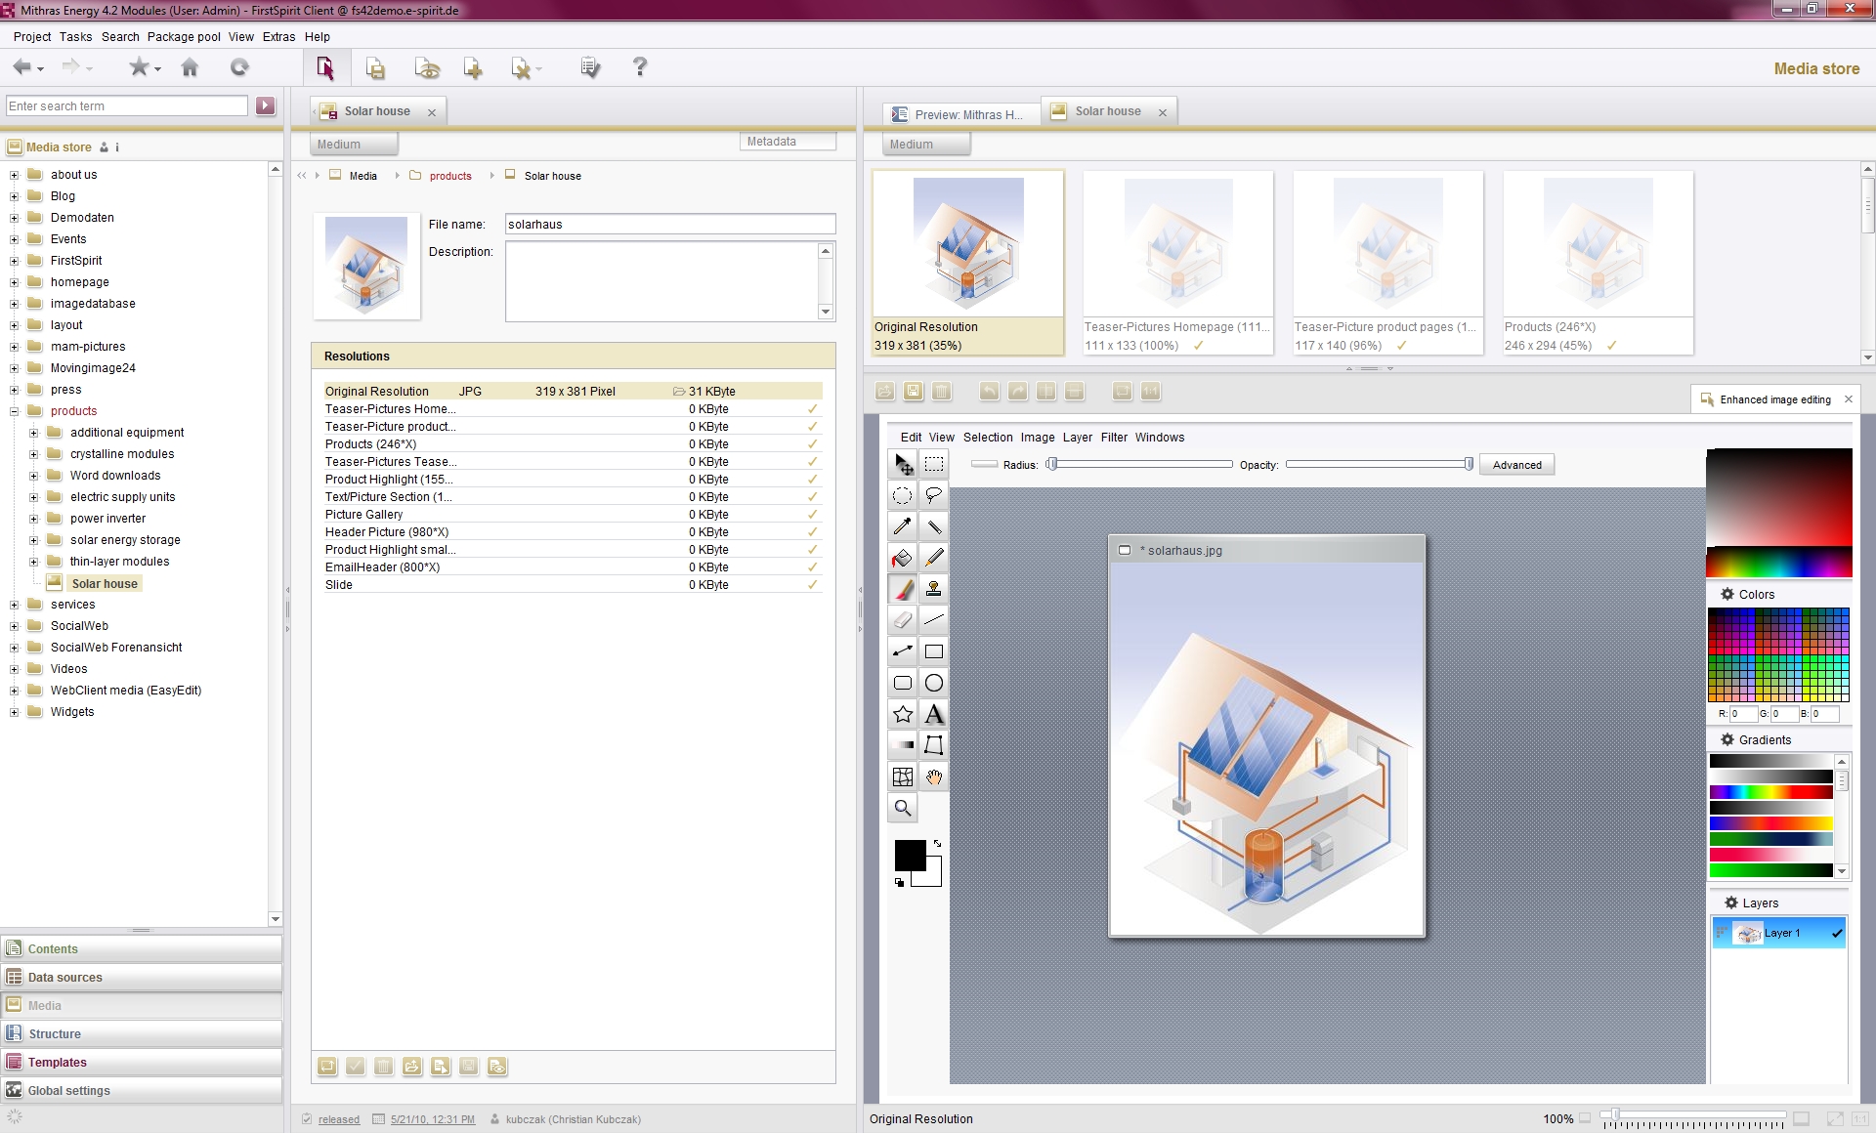This screenshot has width=1876, height=1133.
Task: Toggle checkmark for Slide resolution row
Action: tap(812, 585)
